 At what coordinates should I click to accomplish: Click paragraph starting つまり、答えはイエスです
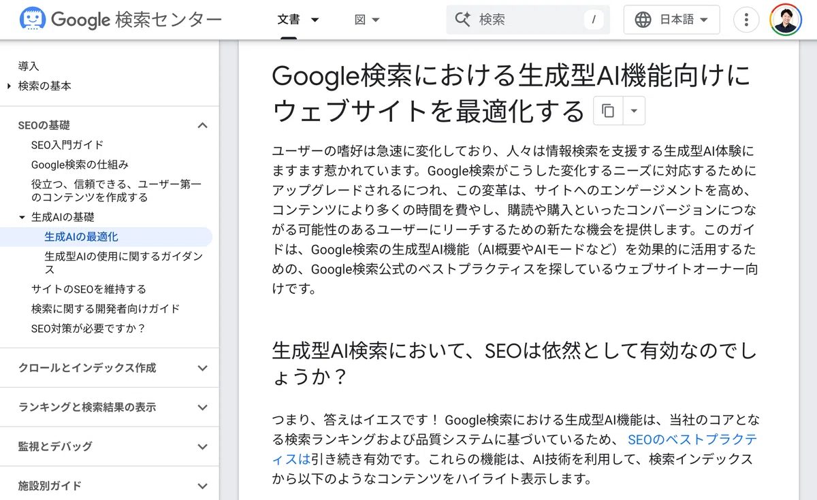click(516, 450)
